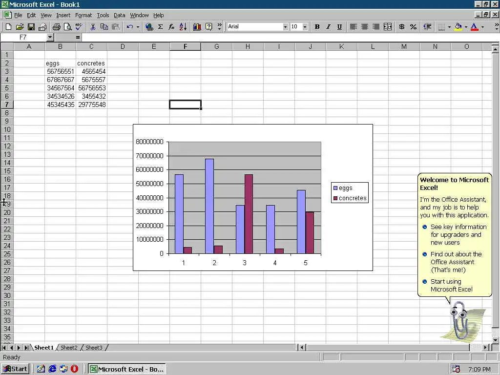Choose Start using Microsoft Excel option
Viewport: 500px width, 375px height.
click(451, 285)
